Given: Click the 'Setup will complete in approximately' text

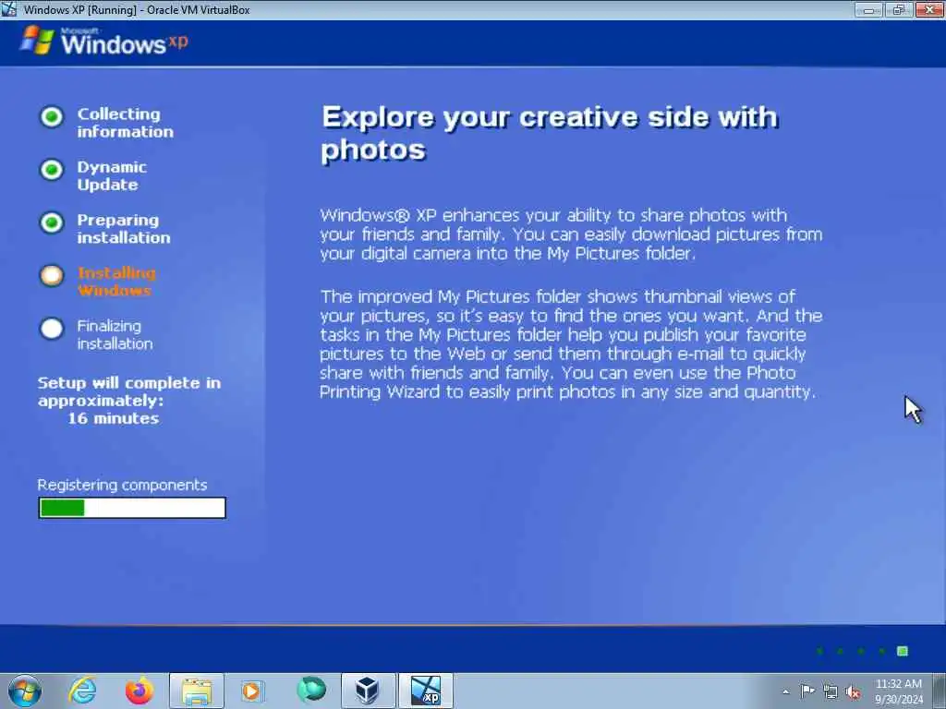Looking at the screenshot, I should (x=129, y=391).
